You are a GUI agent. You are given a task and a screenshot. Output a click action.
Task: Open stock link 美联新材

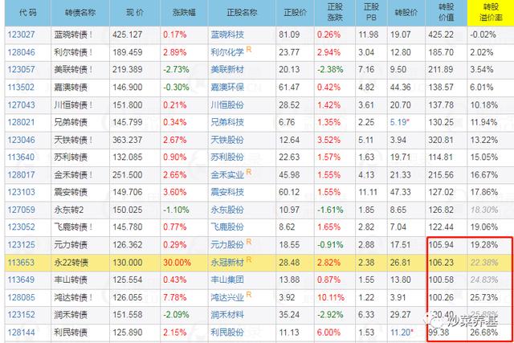point(227,70)
